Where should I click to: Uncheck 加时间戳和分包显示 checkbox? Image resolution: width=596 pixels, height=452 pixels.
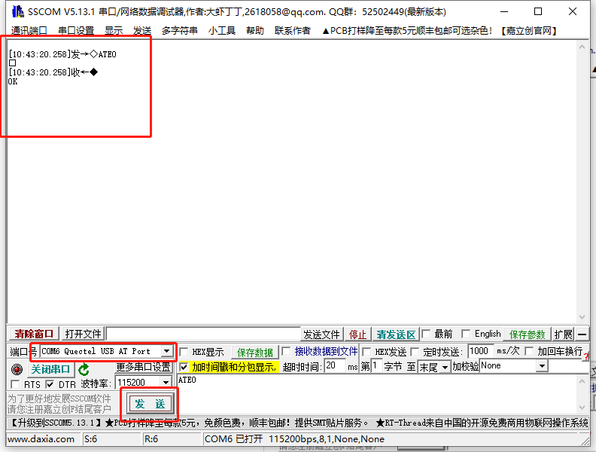pos(184,367)
